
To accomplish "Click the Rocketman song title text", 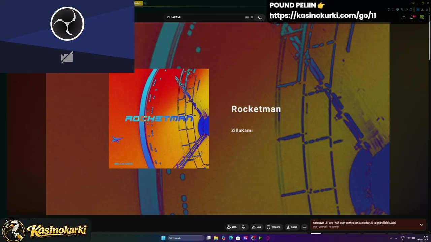I will (x=256, y=109).
